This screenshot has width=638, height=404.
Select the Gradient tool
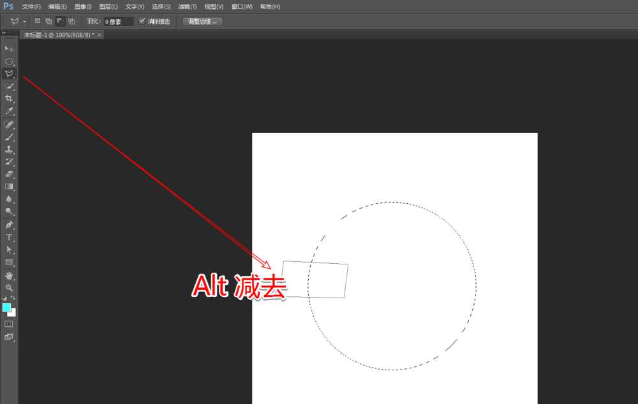(9, 187)
